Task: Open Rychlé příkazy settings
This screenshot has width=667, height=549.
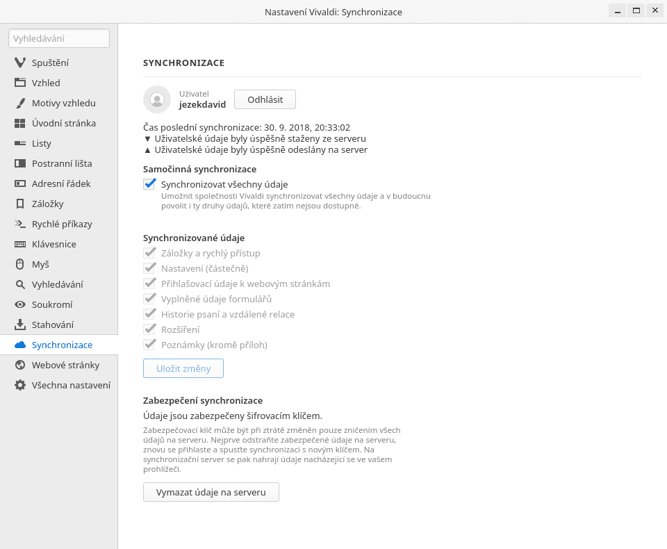Action: coord(58,224)
